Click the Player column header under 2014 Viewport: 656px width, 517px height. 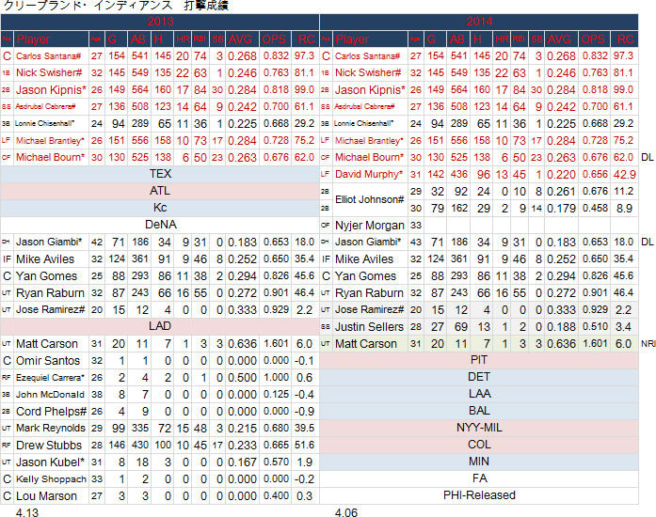370,39
